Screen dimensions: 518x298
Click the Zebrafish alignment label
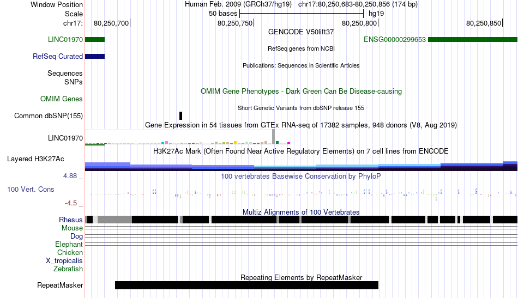click(68, 269)
